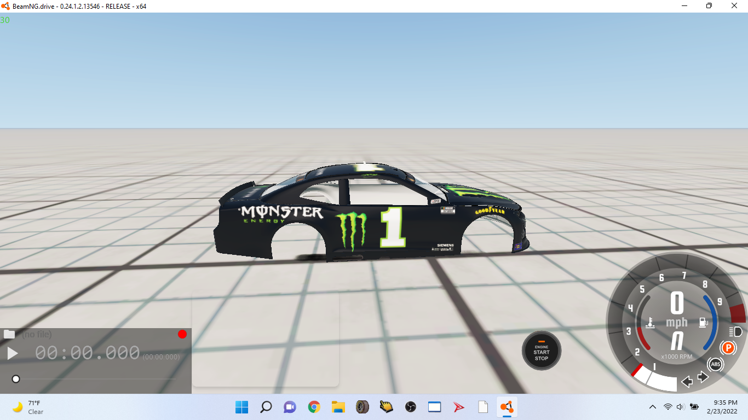Click the replay timeline slider handle

[16, 379]
